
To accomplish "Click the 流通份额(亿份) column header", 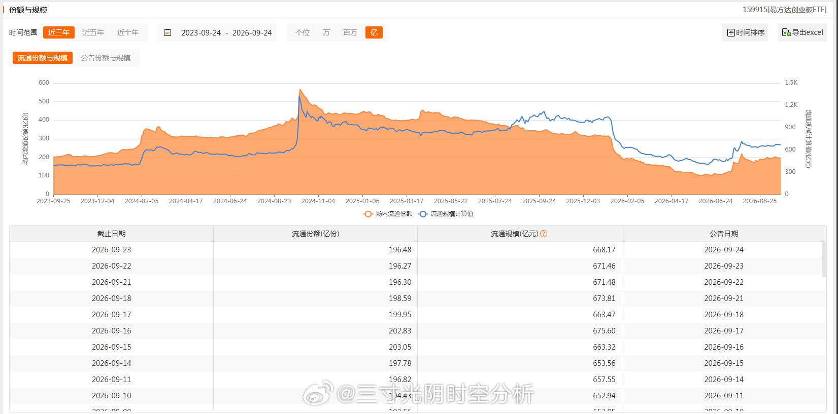I will [316, 234].
